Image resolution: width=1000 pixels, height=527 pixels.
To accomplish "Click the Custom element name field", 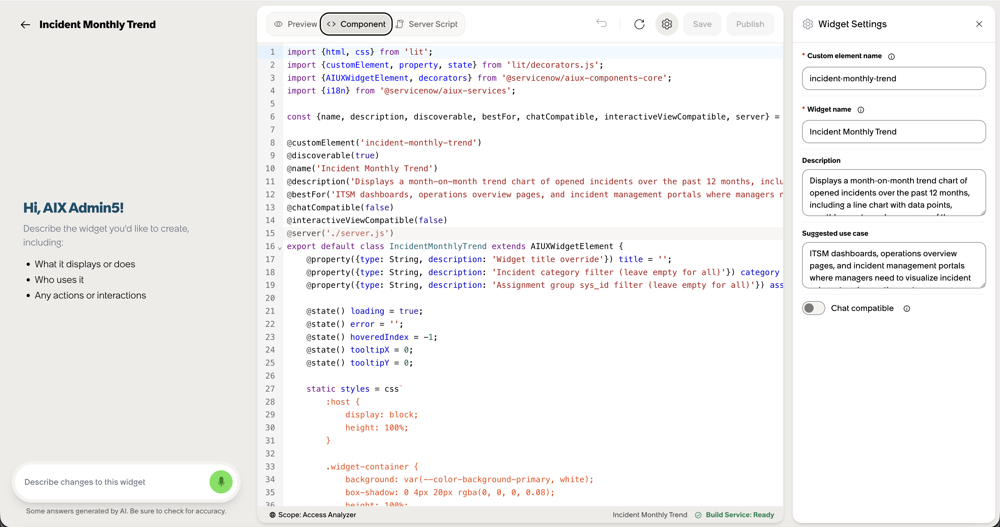I will pos(894,78).
